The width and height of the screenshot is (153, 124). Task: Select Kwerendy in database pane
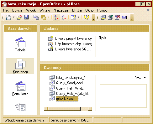coord(20,66)
